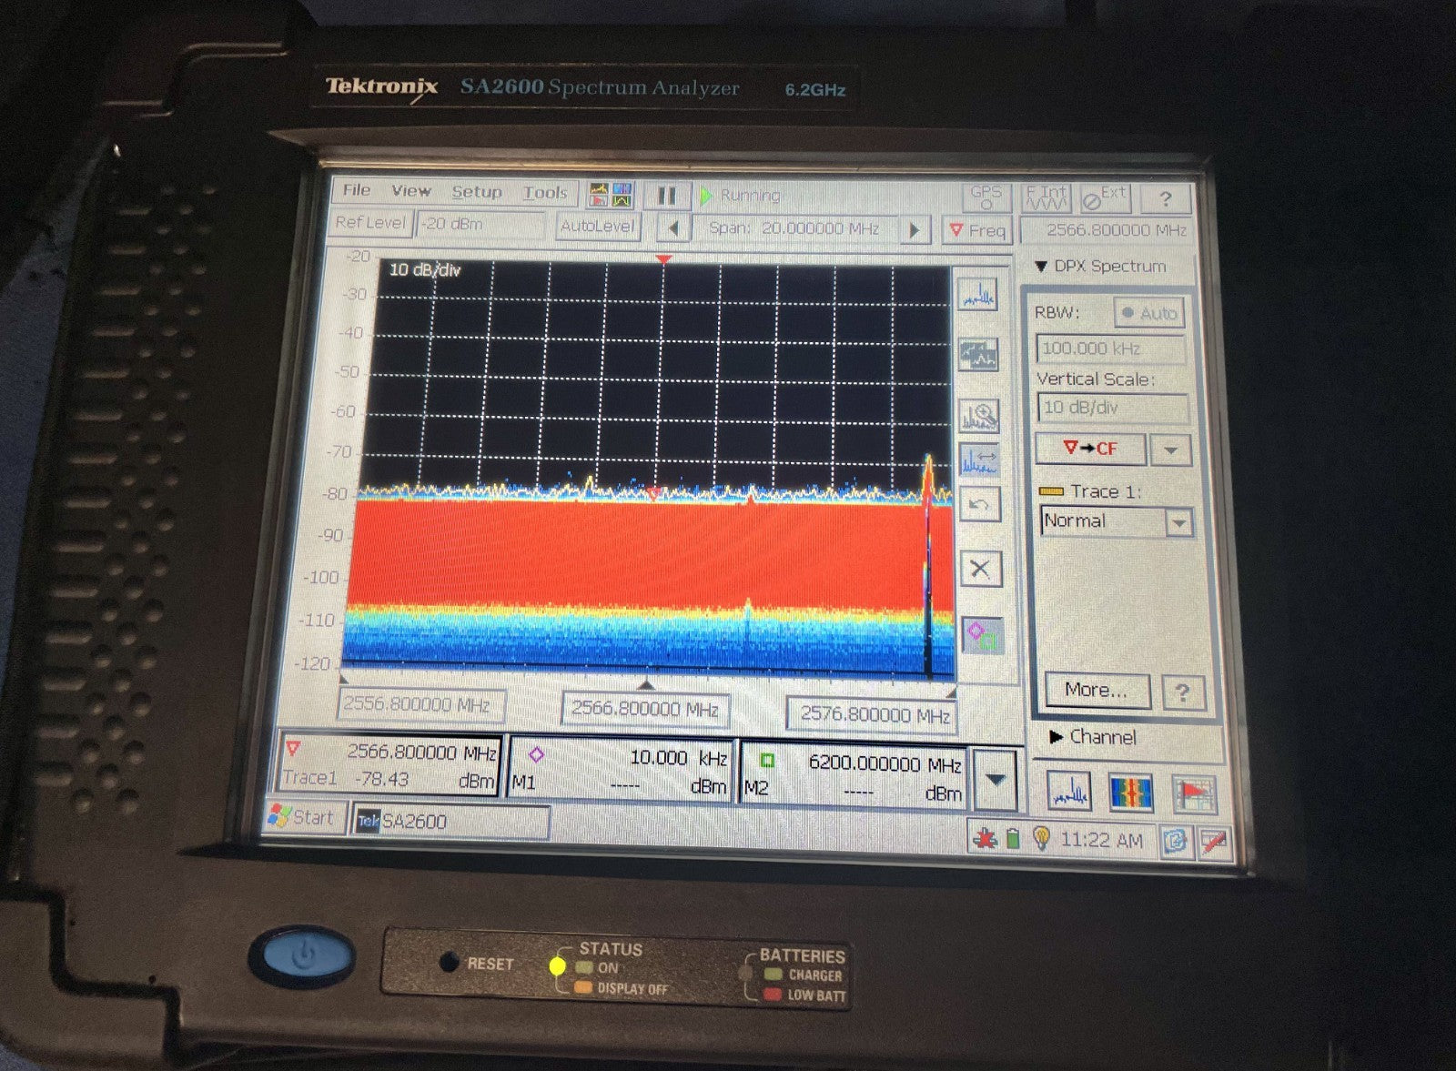This screenshot has width=1456, height=1071.
Task: Click the AutoLevel button
Action: click(x=598, y=226)
